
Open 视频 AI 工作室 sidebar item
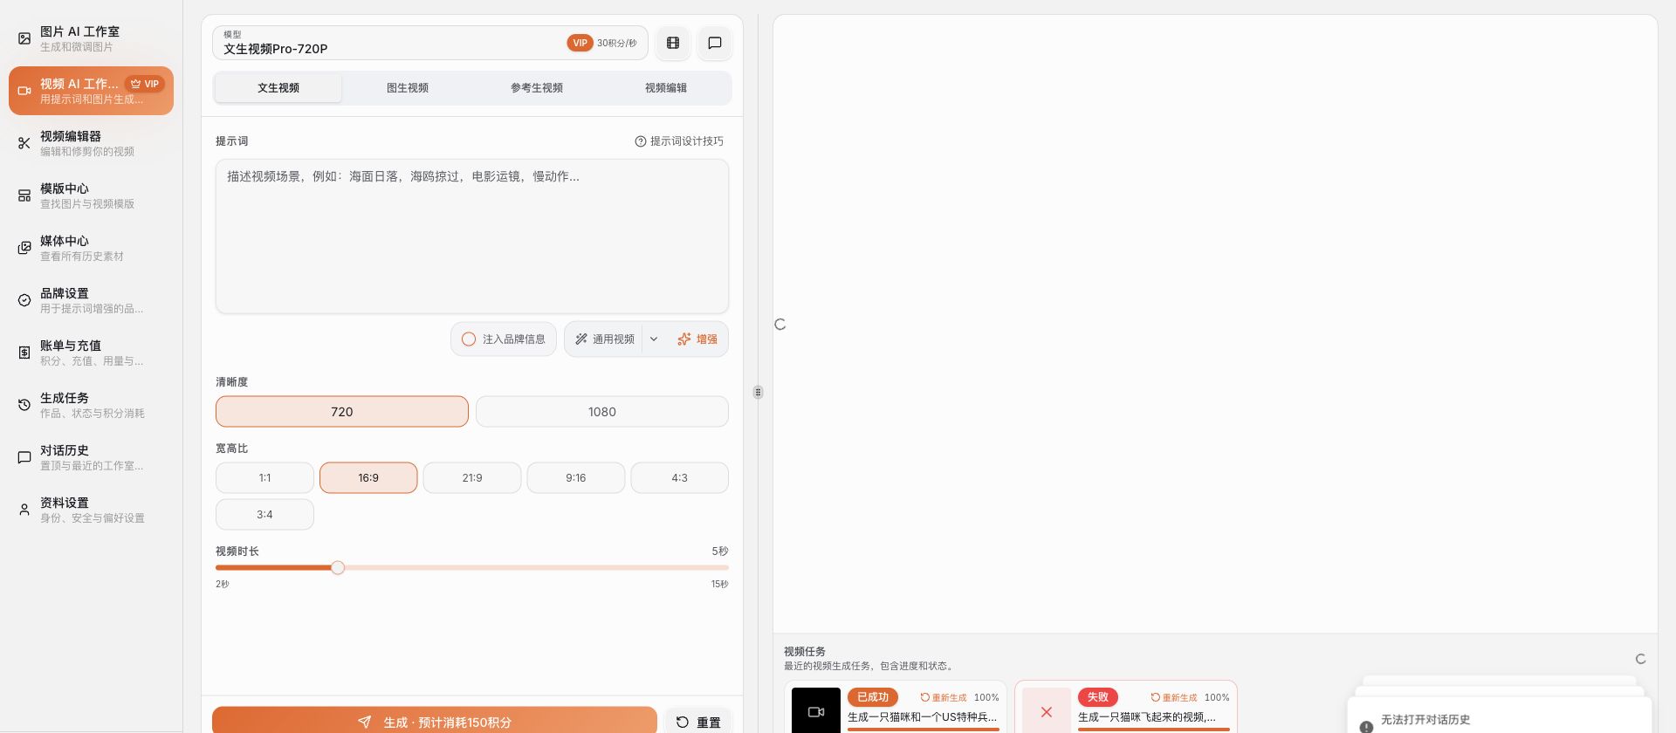[91, 91]
